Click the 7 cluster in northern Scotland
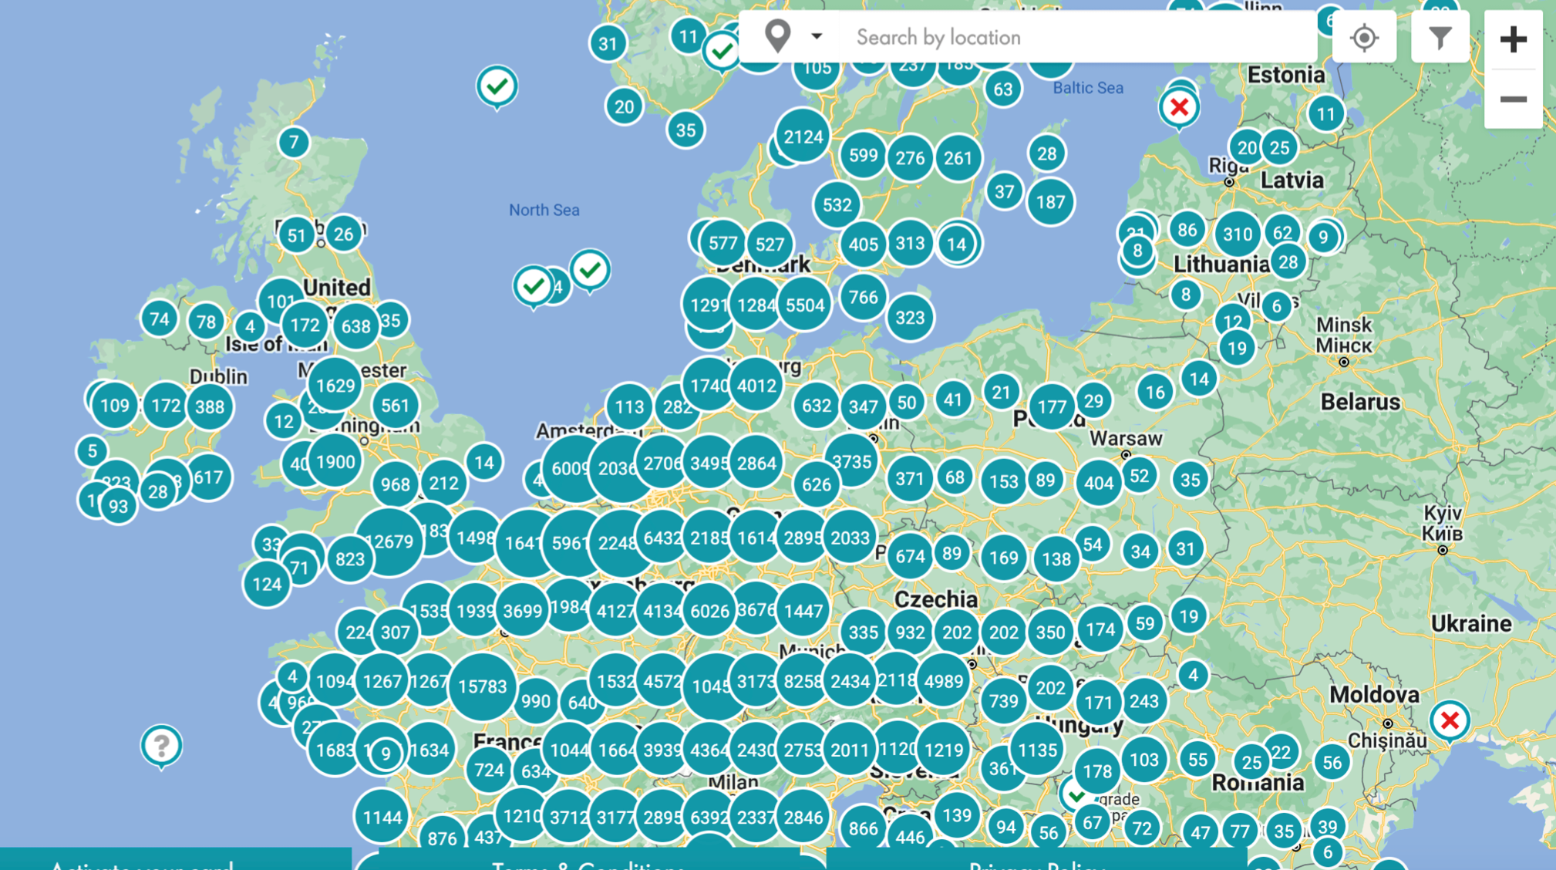Image resolution: width=1556 pixels, height=870 pixels. pos(293,142)
